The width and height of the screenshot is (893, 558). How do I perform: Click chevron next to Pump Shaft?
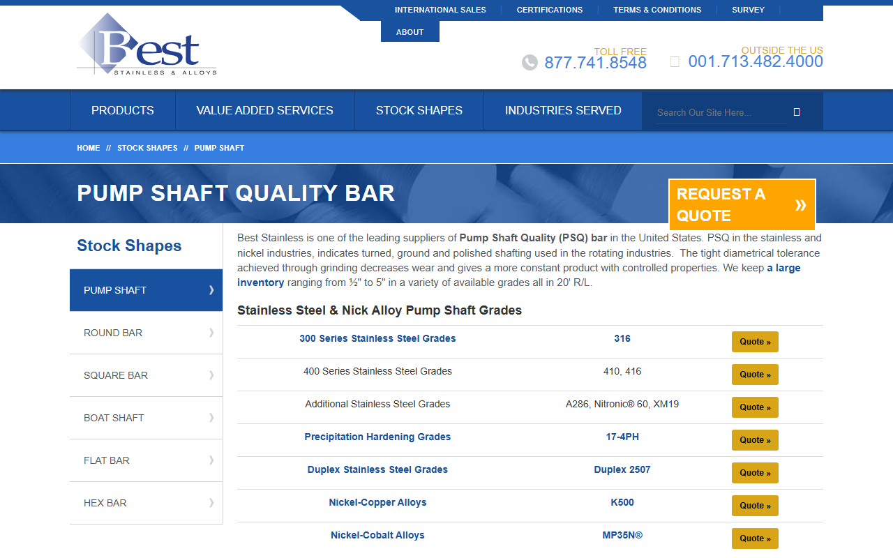[x=211, y=290]
